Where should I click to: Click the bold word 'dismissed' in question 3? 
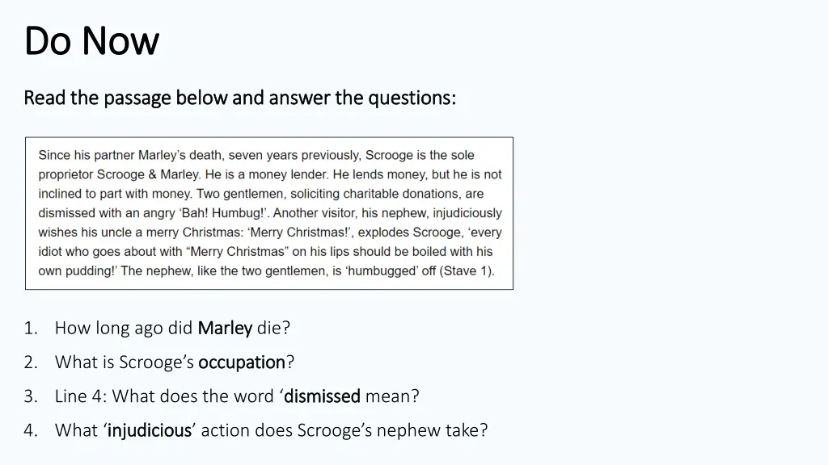[x=322, y=396]
